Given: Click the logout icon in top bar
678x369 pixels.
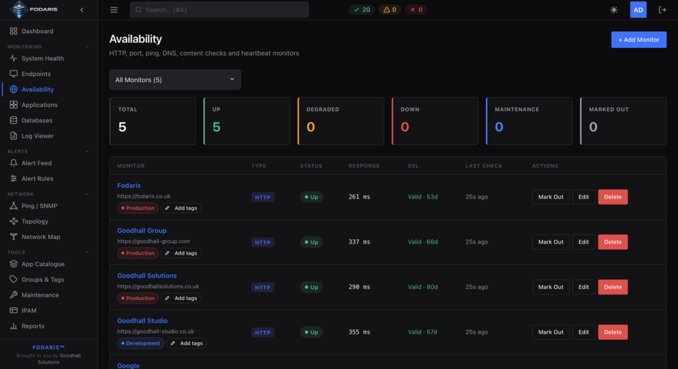Looking at the screenshot, I should [662, 10].
